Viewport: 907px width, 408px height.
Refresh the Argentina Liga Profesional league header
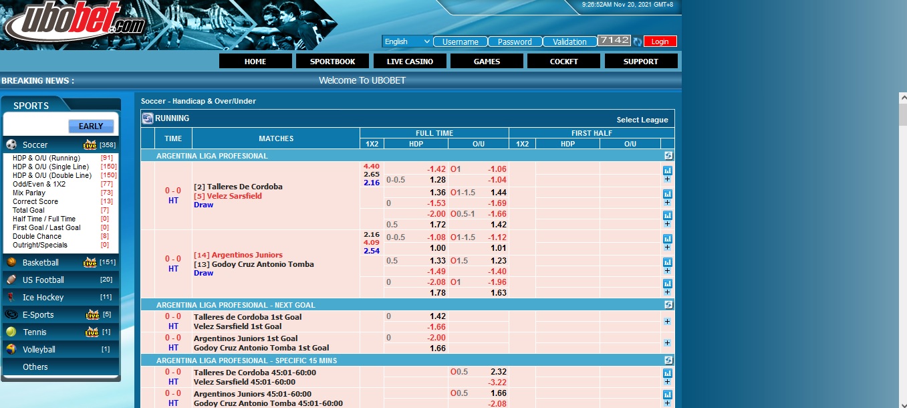[668, 156]
